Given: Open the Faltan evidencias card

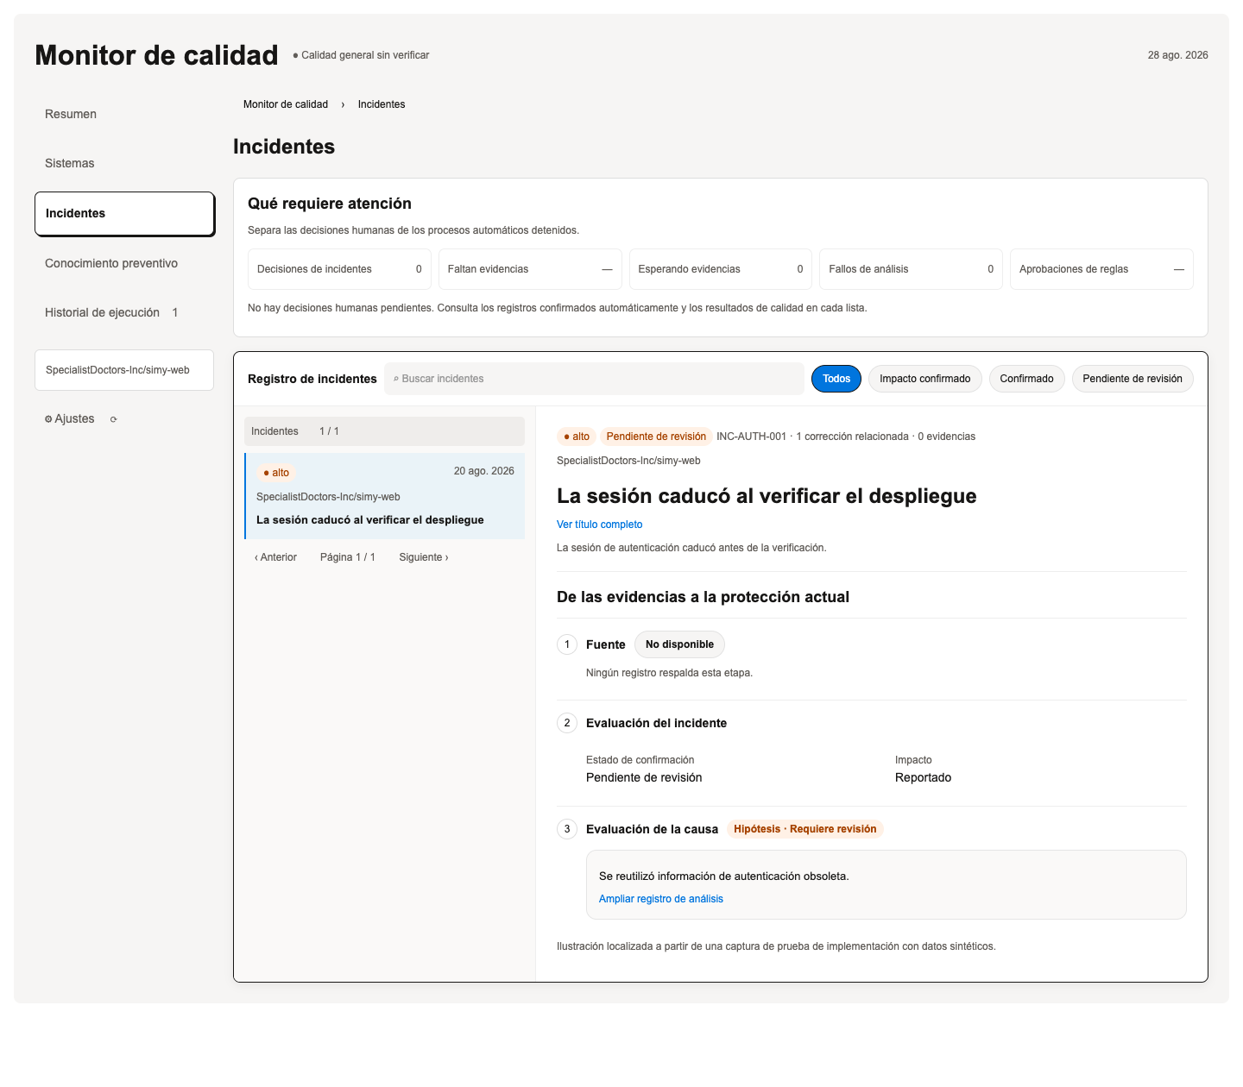Looking at the screenshot, I should point(530,269).
